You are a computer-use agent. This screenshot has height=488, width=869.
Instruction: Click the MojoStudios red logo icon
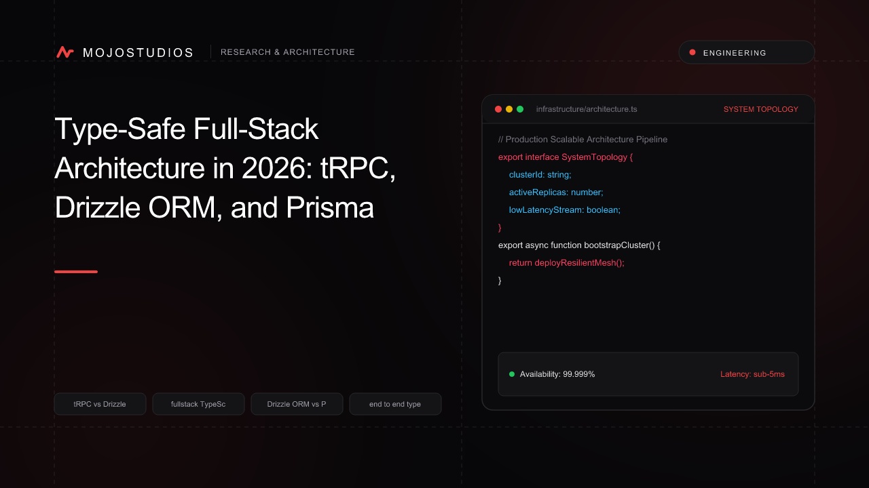pos(65,52)
